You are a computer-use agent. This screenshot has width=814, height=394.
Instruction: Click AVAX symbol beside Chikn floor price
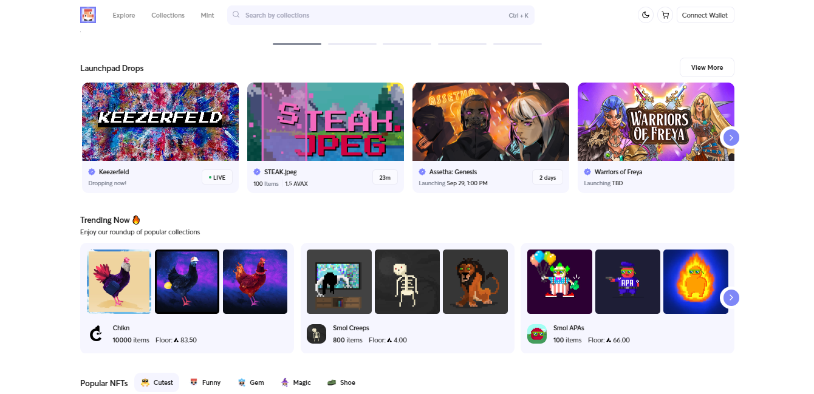(176, 340)
